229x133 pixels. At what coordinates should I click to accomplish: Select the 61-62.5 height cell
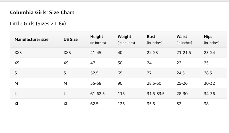point(97,94)
